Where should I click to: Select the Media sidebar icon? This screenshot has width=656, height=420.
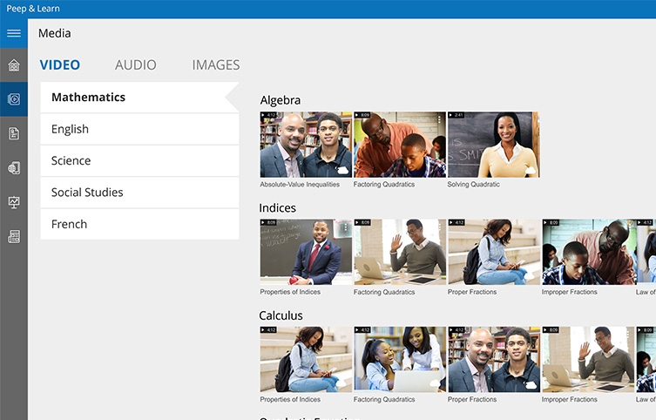[14, 99]
